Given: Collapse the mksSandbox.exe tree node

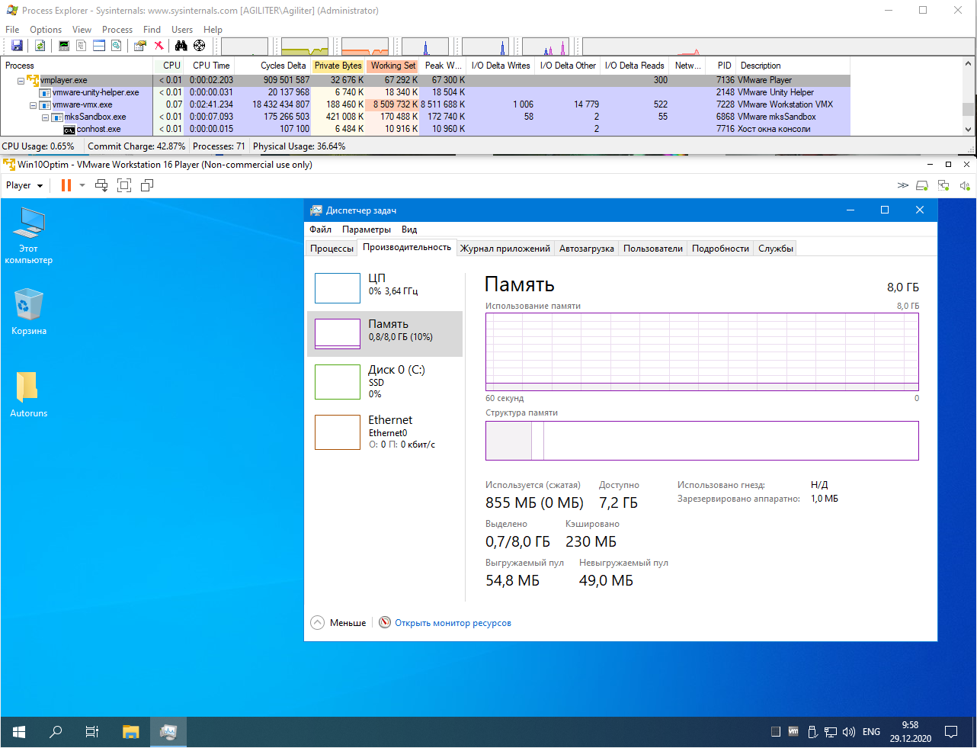Looking at the screenshot, I should [x=46, y=117].
